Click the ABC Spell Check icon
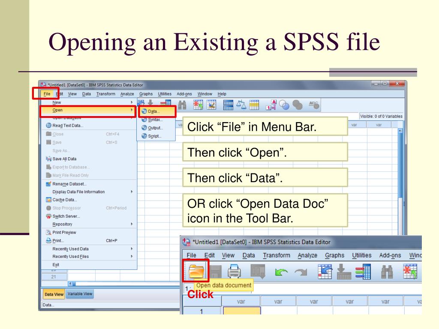The height and width of the screenshot is (329, 439). coord(314,105)
